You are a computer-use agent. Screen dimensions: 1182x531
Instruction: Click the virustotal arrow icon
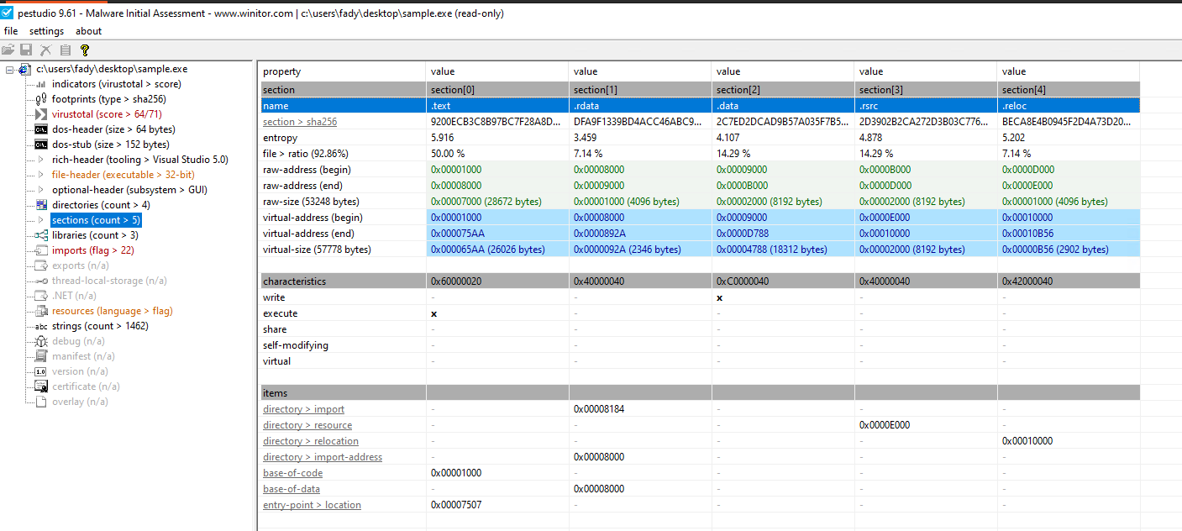40,114
